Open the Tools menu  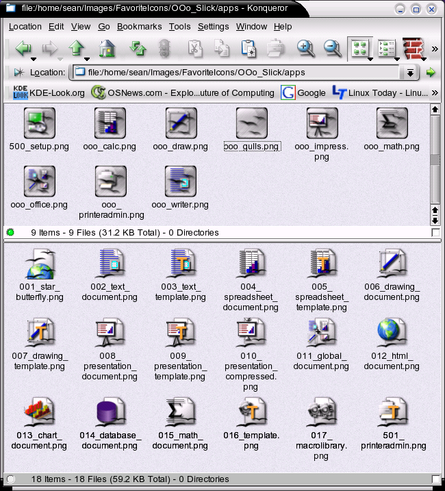point(180,27)
